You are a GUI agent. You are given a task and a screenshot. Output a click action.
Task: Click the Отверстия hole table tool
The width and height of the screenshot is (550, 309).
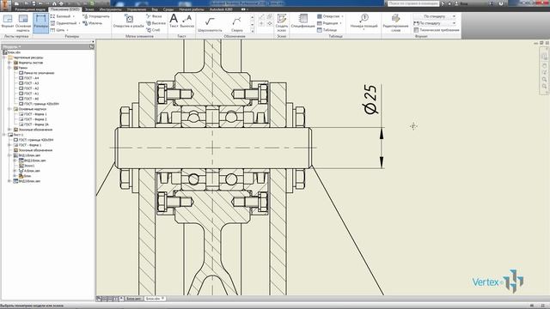pos(328,16)
